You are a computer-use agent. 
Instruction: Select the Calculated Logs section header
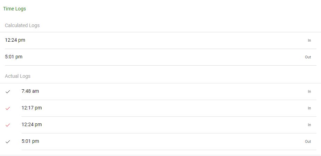pos(22,25)
